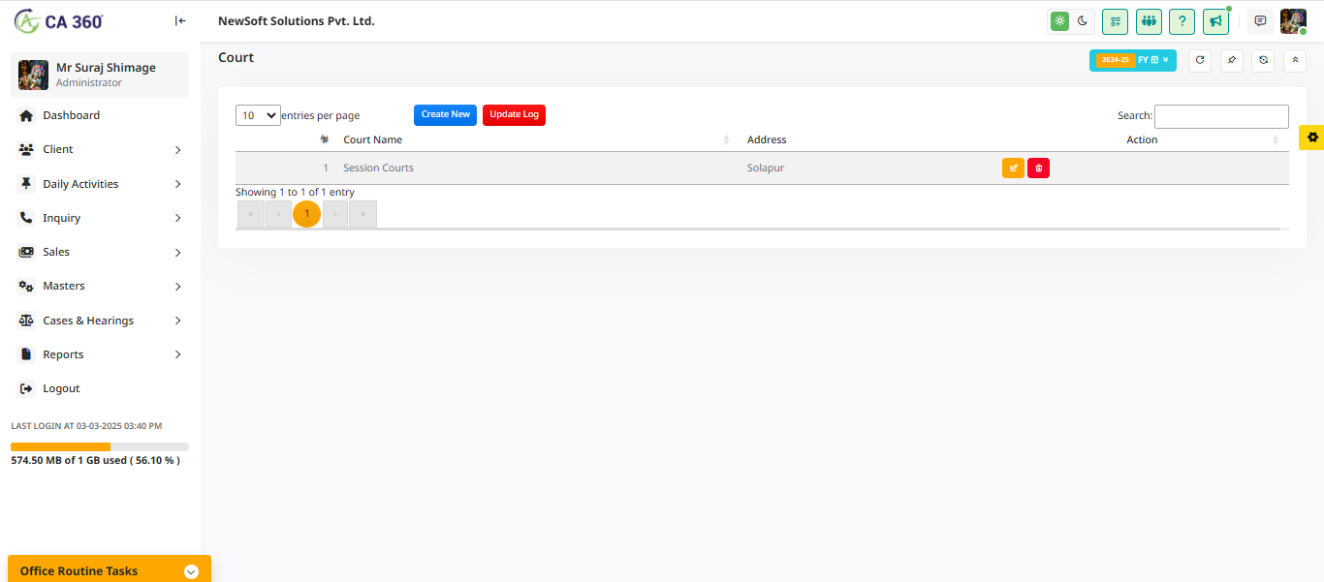The image size is (1324, 582).
Task: Click the Create New button
Action: 445,114
